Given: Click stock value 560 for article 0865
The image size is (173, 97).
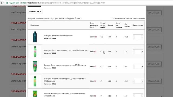Looking at the screenshot, I should [126, 67].
